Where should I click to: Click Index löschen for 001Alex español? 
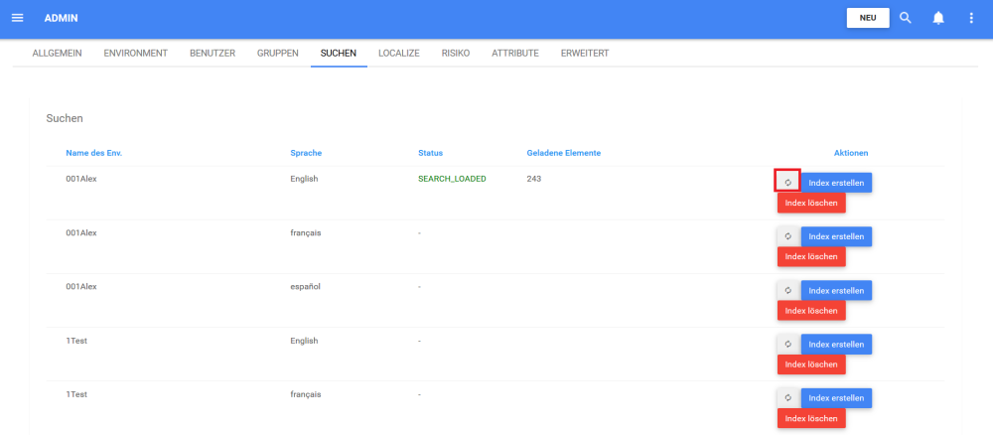pyautogui.click(x=811, y=310)
